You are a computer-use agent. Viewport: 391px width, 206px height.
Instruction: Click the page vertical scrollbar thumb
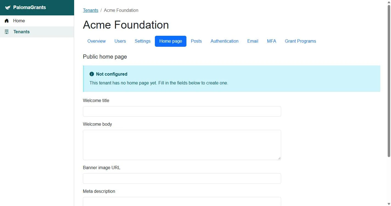tap(389, 81)
